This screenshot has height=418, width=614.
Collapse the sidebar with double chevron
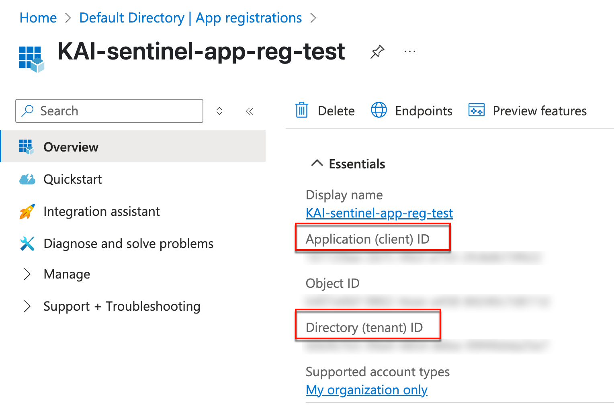tap(250, 111)
